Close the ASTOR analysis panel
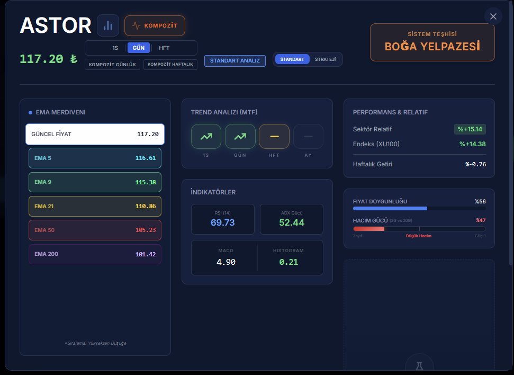Image resolution: width=514 pixels, height=375 pixels. (x=493, y=16)
